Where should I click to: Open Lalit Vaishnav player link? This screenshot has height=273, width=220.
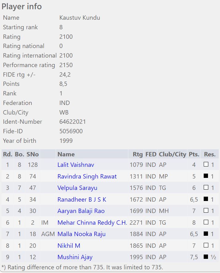click(76, 165)
